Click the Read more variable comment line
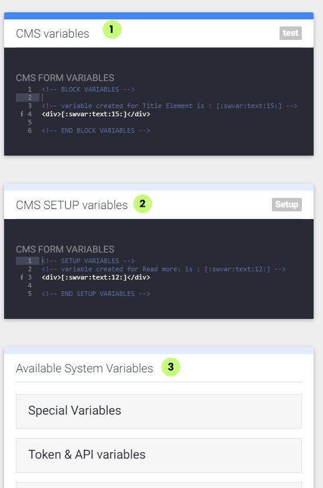323x488 pixels. (x=164, y=269)
